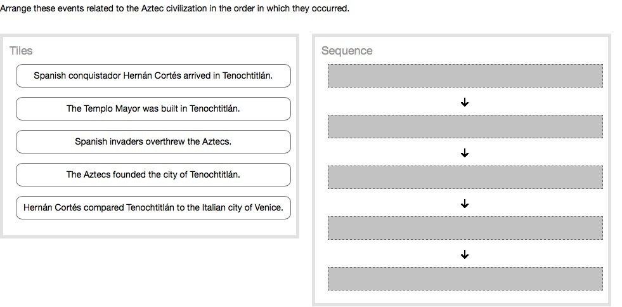The height and width of the screenshot is (307, 622).
Task: Click the last (bottom) Sequence slot
Action: tap(465, 278)
